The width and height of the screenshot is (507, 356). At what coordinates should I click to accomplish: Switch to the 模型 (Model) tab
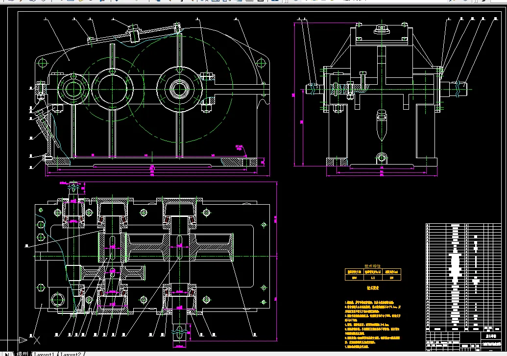23,354
